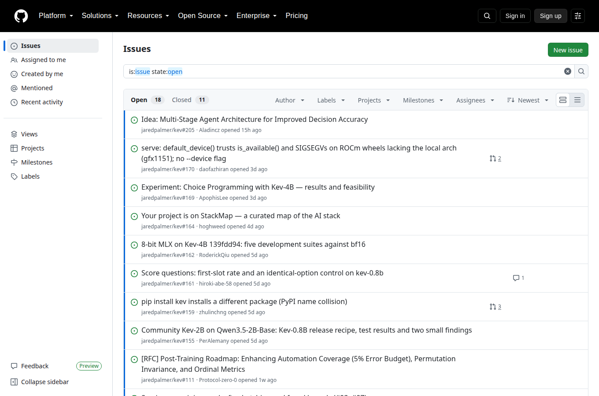Open the appearance settings icon beside Sign up
The height and width of the screenshot is (396, 599).
pyautogui.click(x=578, y=16)
